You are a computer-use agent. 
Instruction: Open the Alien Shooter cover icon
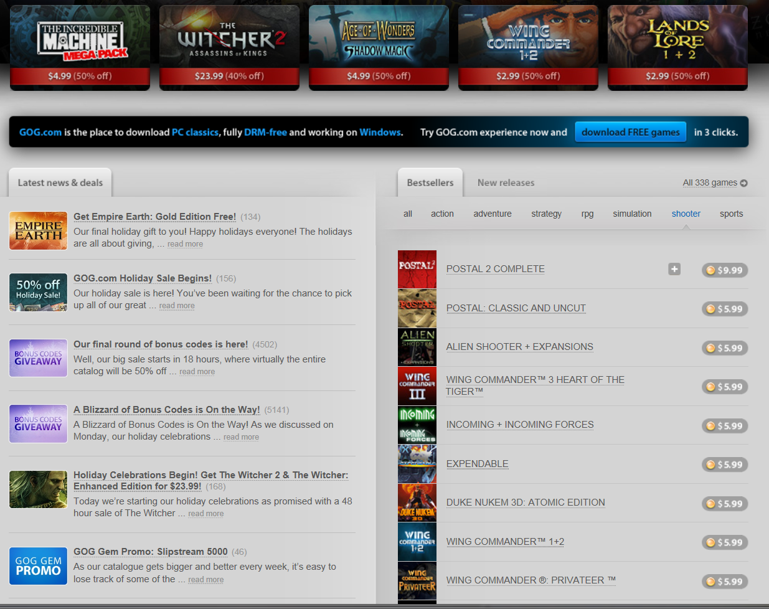[417, 347]
